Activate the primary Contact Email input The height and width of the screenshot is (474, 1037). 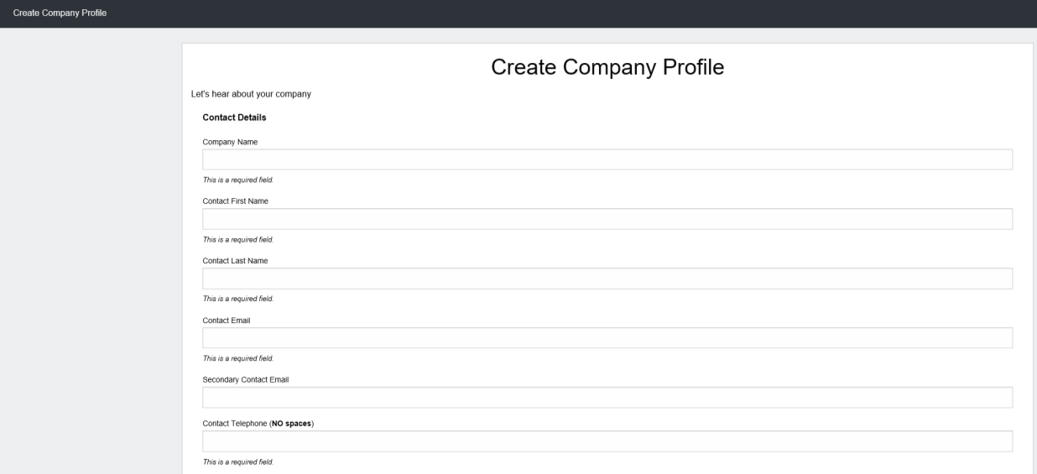(x=607, y=338)
